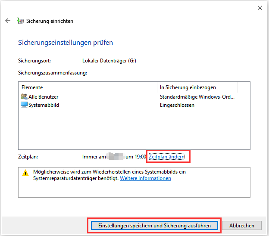Click the Eingeschlossen cell value
269x236 pixels.
pyautogui.click(x=177, y=105)
